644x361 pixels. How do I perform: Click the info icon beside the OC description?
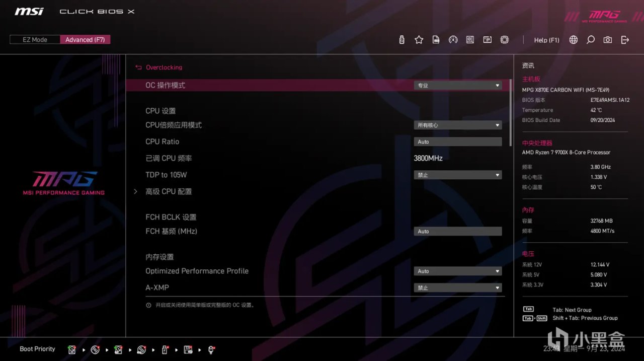click(x=148, y=305)
